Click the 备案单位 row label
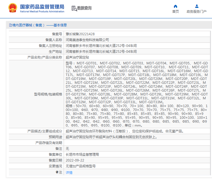The width and height of the screenshot is (212, 179). coord(55,155)
